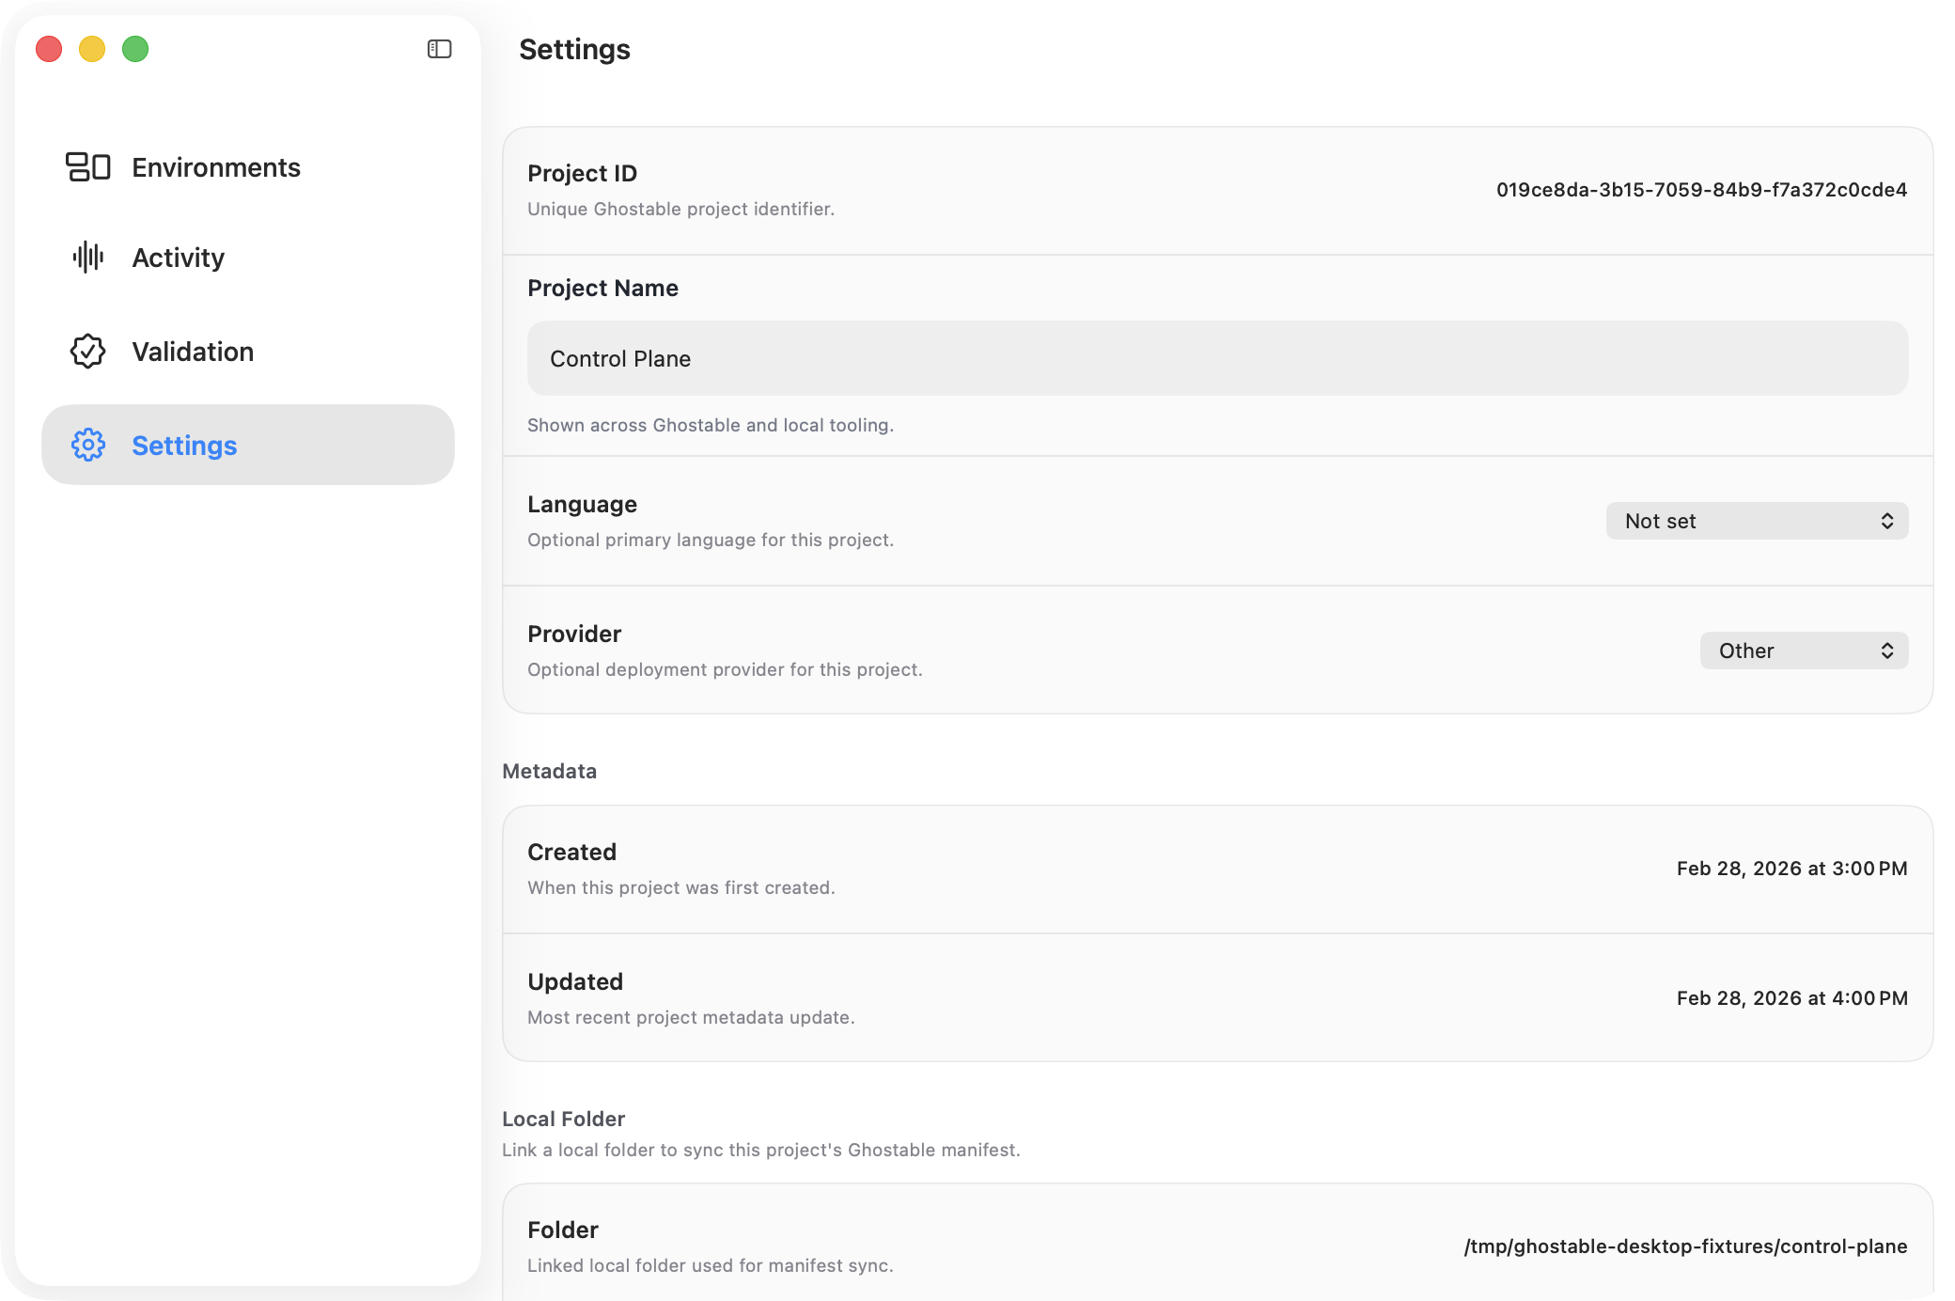Screen dimensions: 1955x1301
Task: Click the Updated timestamp value
Action: [1791, 998]
